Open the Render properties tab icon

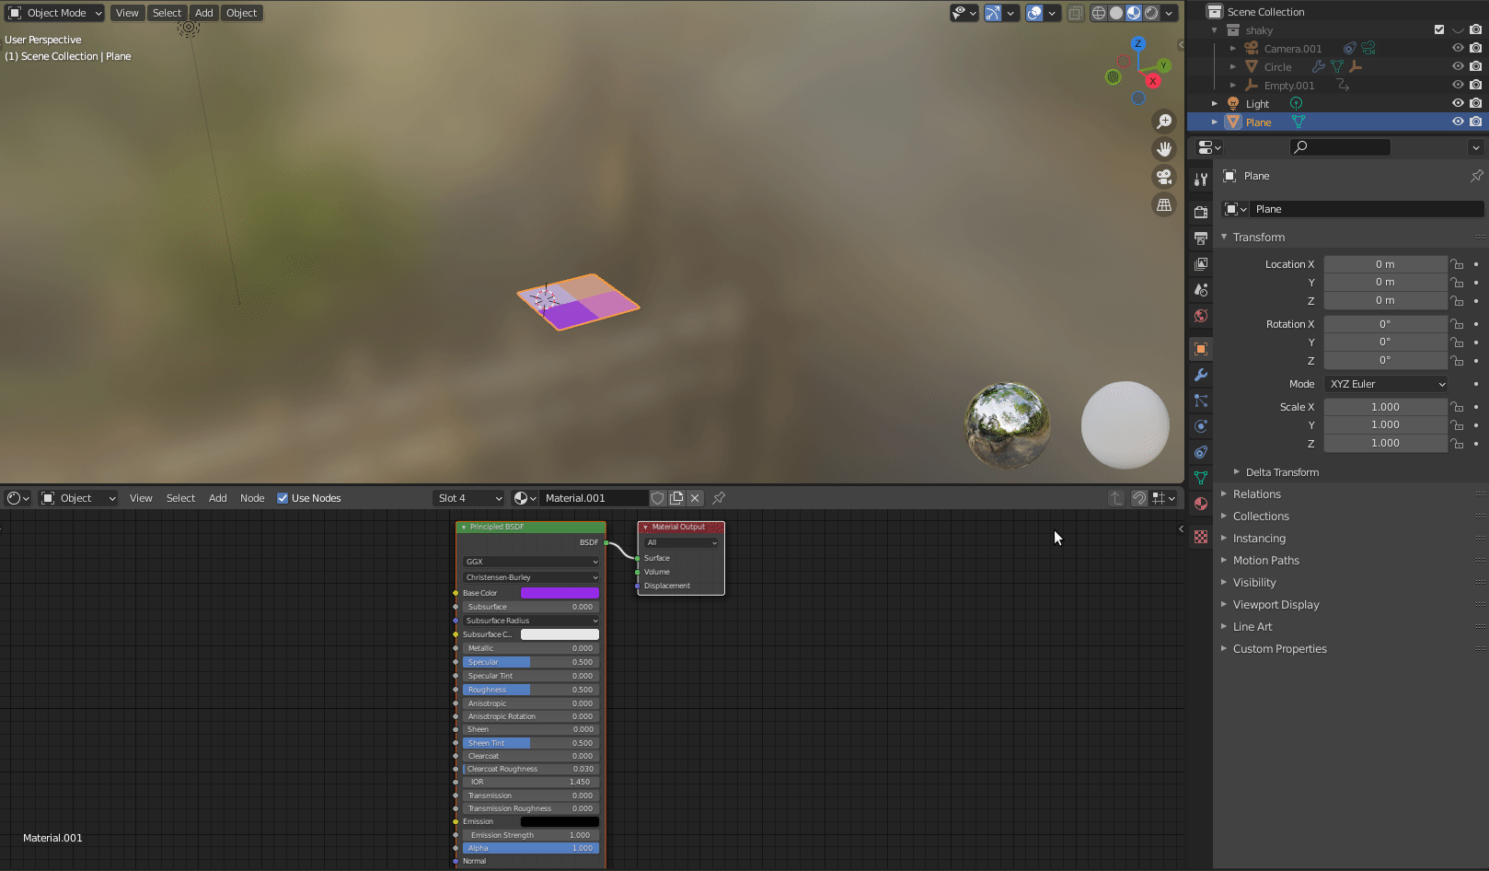[1200, 212]
